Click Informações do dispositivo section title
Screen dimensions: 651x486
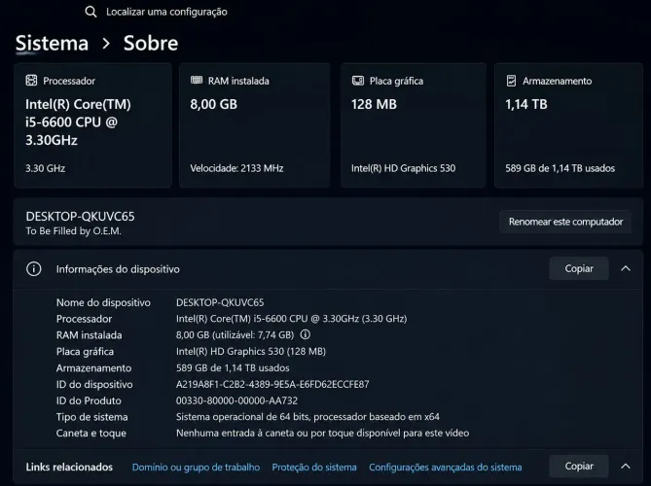pos(118,269)
